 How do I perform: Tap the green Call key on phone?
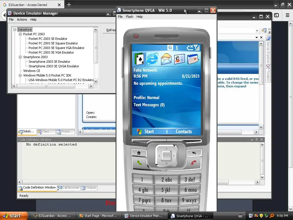[x=139, y=163]
